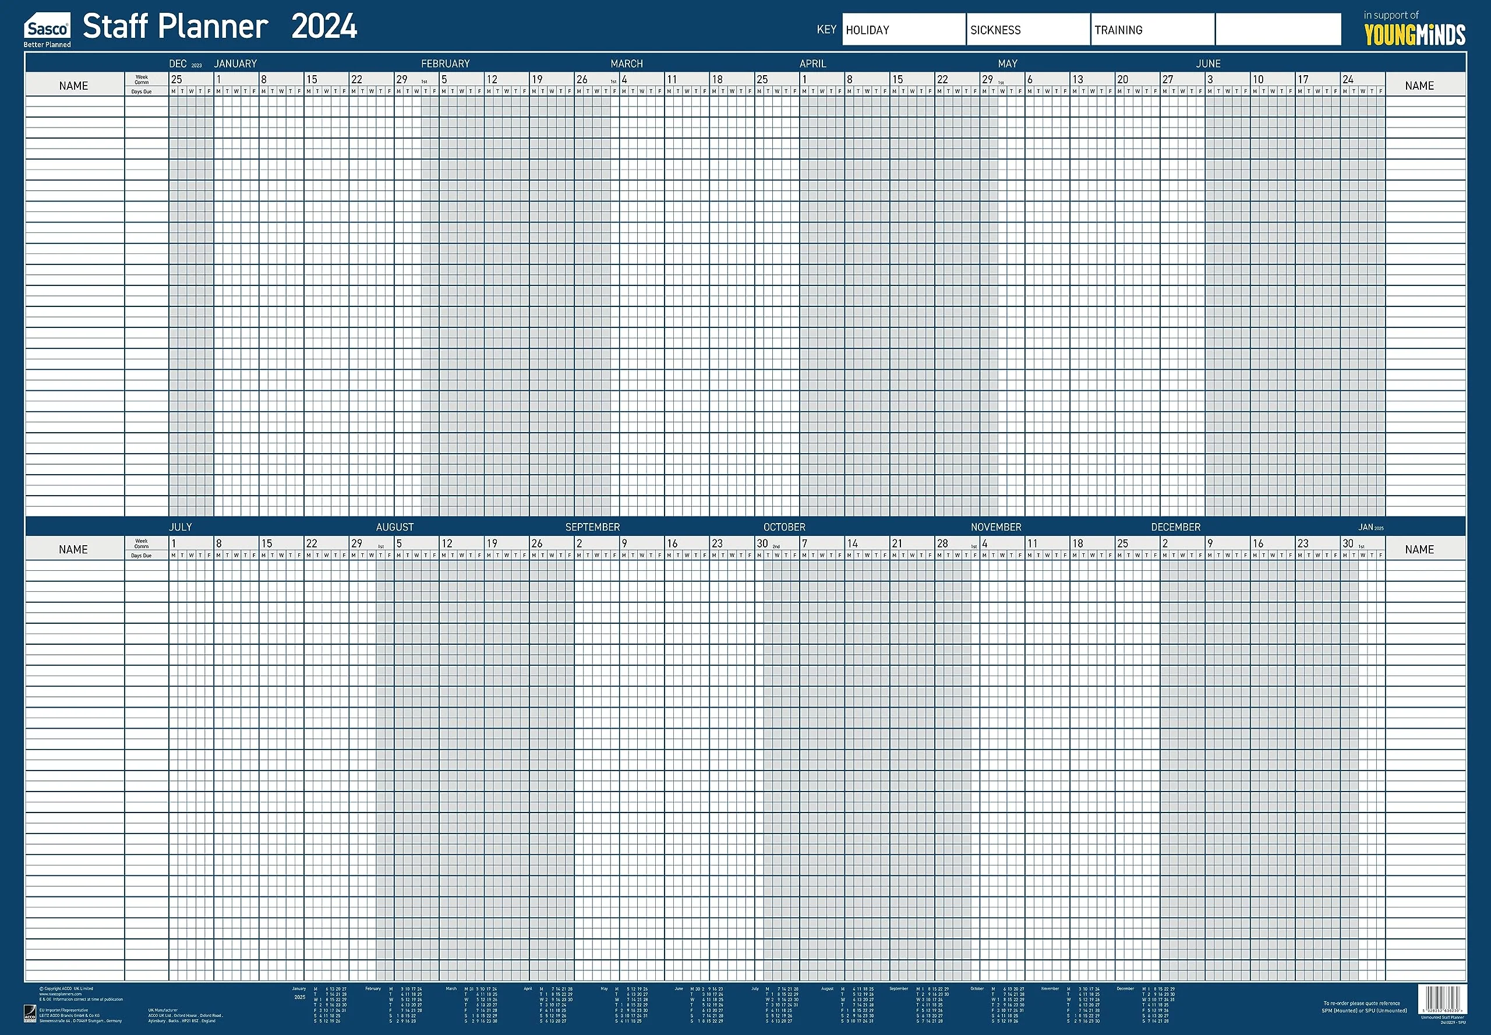The image size is (1491, 1035).
Task: Click week 25 under DEC 2023
Action: (x=176, y=79)
